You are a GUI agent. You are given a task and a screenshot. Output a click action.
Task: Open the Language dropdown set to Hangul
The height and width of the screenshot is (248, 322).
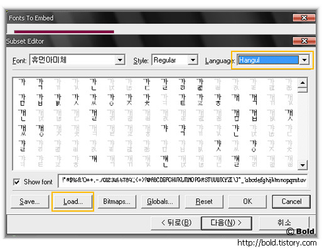304,60
